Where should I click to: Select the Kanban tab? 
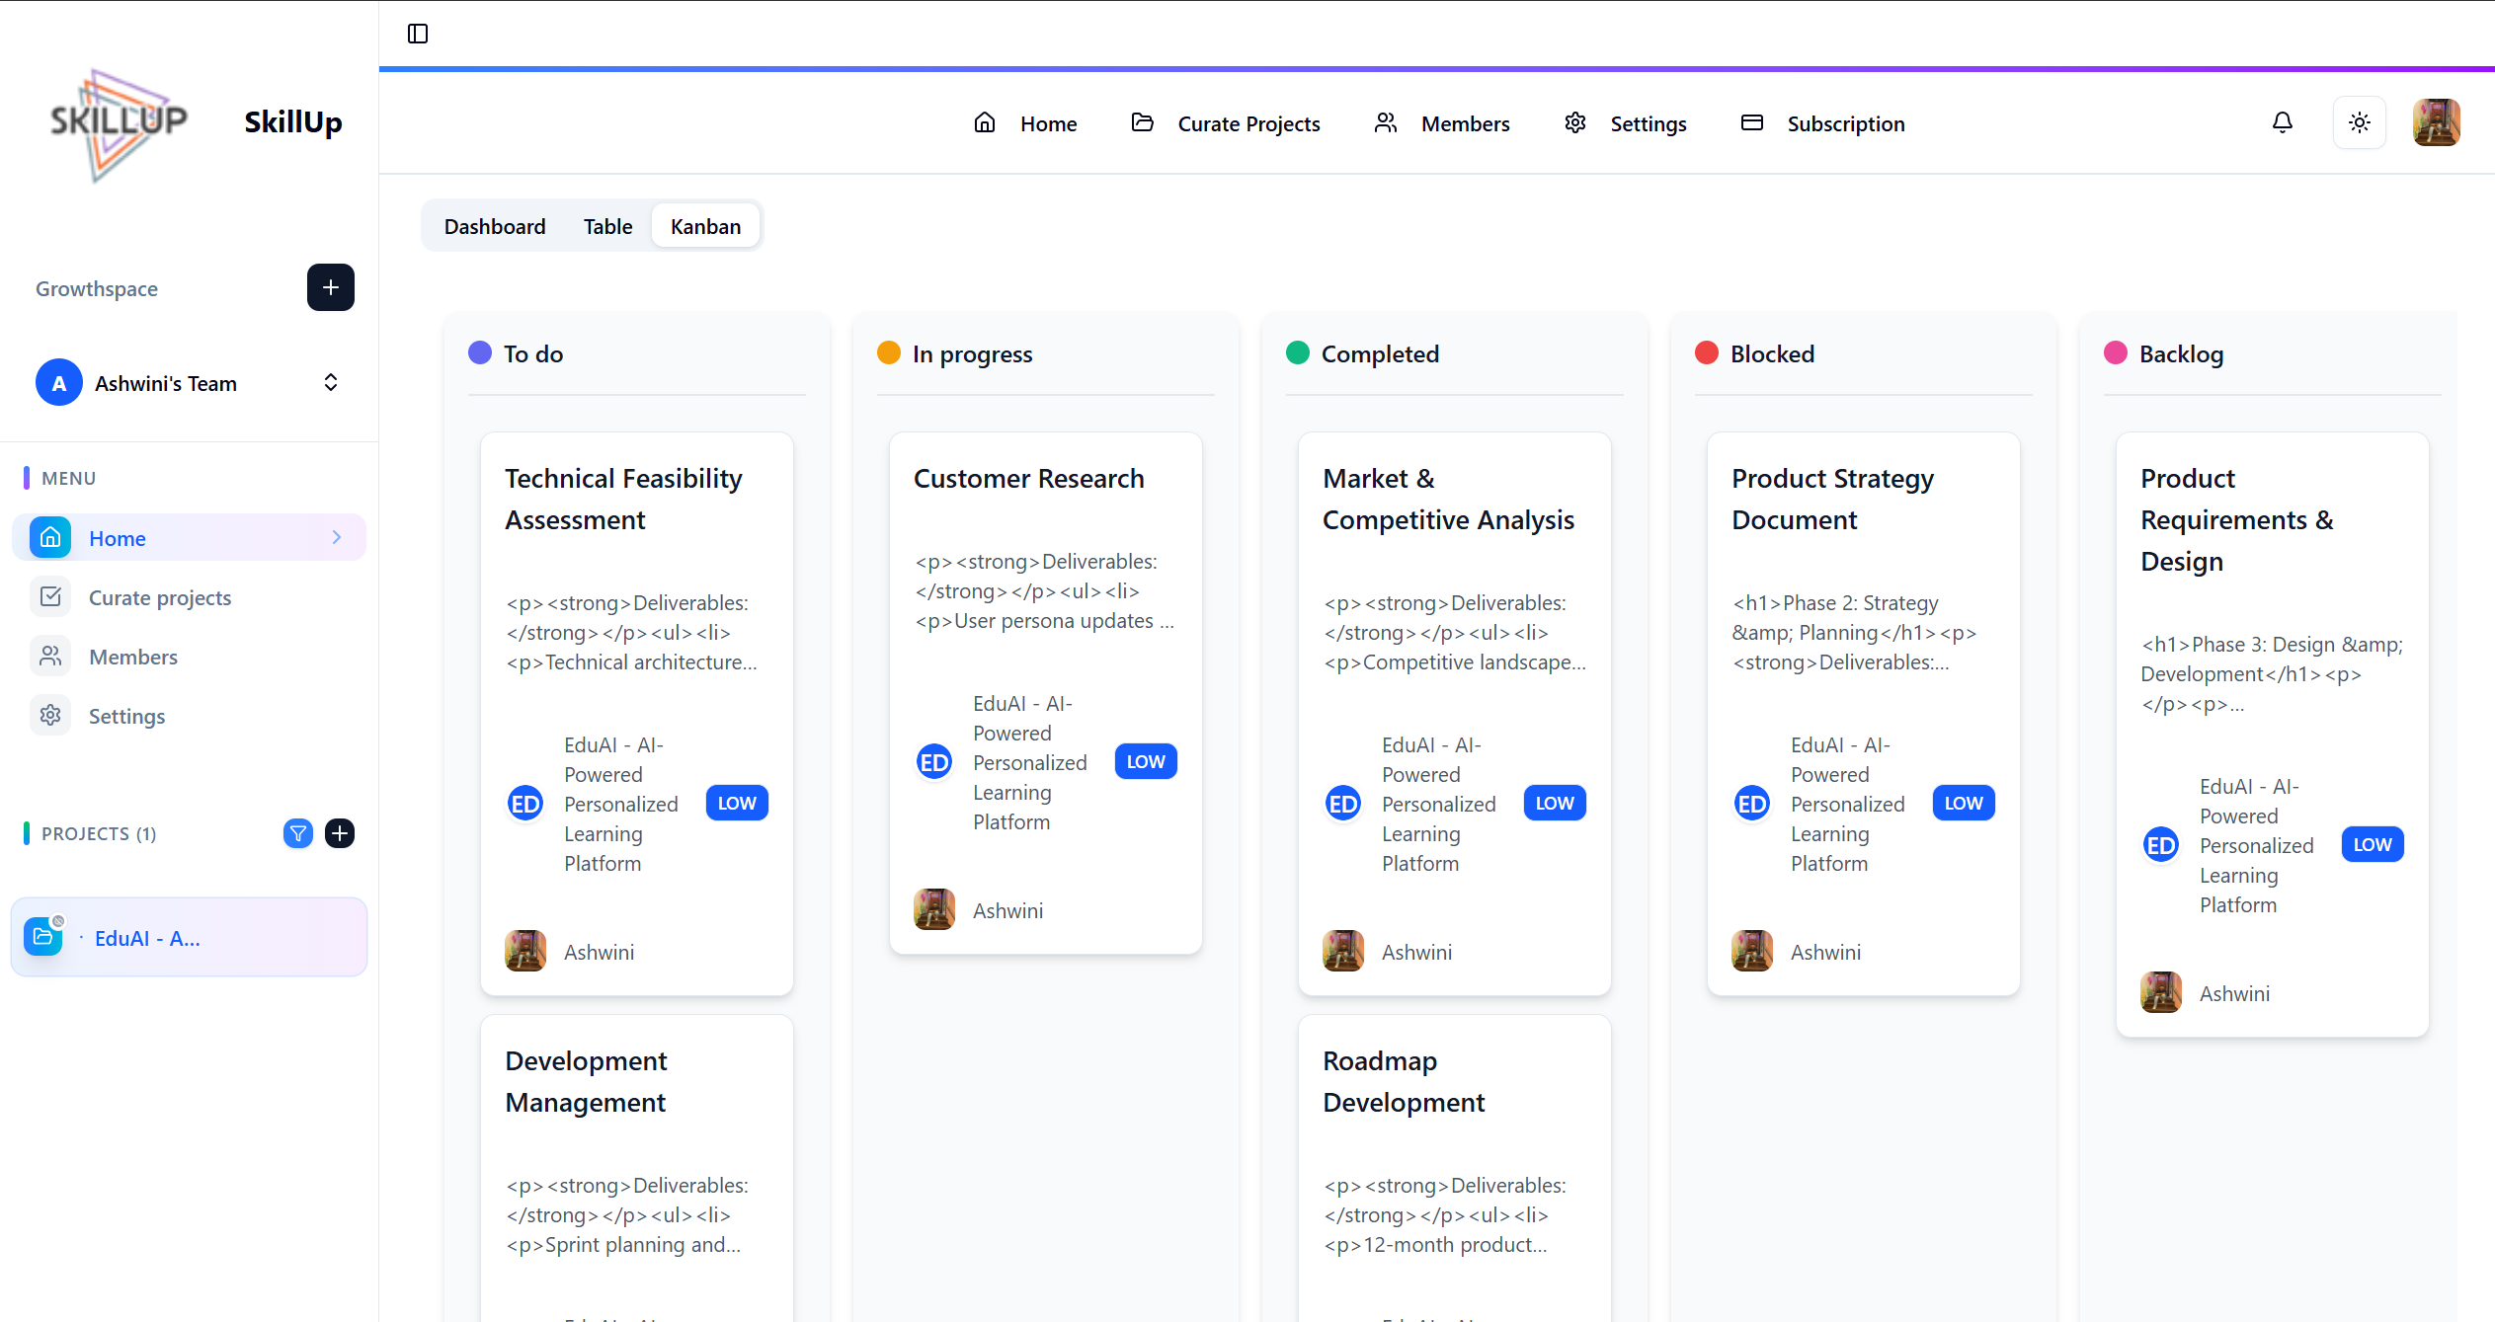click(705, 226)
